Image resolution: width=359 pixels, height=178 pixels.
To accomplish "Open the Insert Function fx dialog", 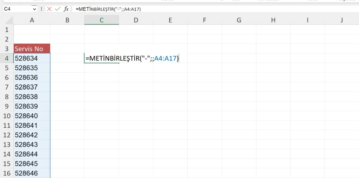I will (x=66, y=9).
